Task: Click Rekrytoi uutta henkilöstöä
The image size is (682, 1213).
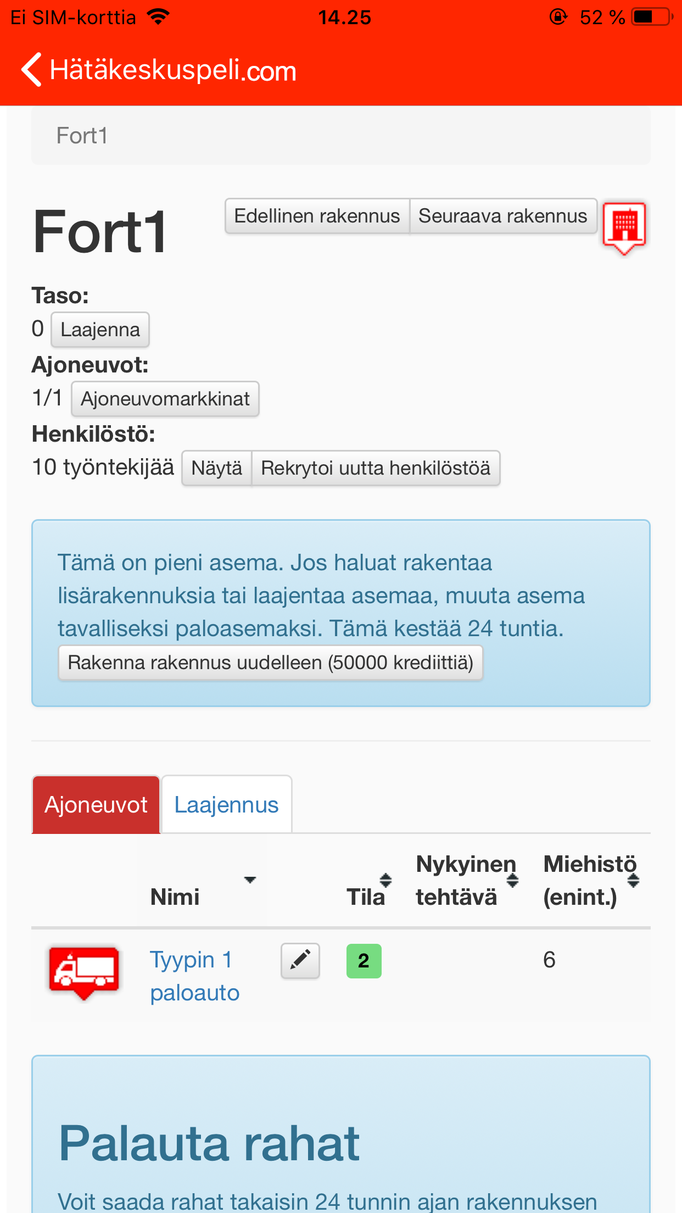Action: [376, 468]
